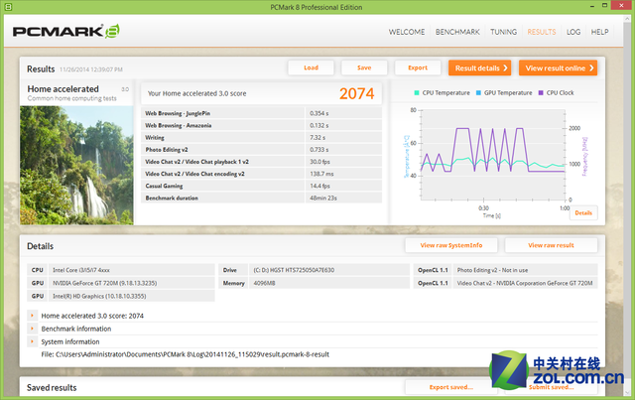Select the Photo Editing v2 row
This screenshot has width=635, height=400.
(x=261, y=150)
